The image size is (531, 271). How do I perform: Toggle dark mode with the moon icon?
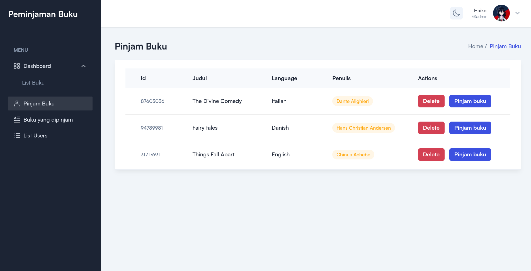(456, 13)
